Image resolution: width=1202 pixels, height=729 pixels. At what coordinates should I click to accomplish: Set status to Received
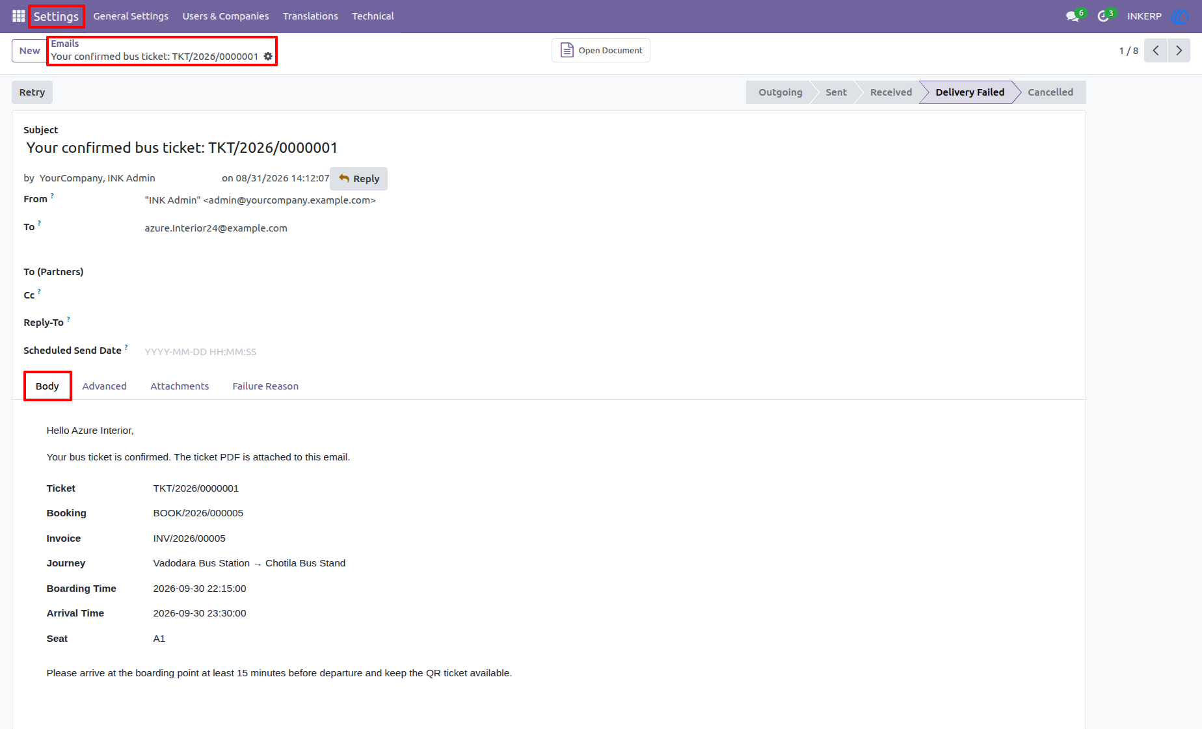coord(891,92)
